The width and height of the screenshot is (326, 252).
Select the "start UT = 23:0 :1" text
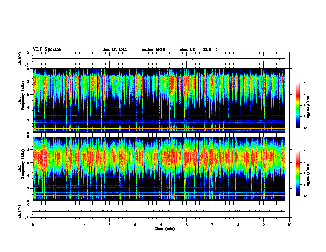tap(199, 49)
